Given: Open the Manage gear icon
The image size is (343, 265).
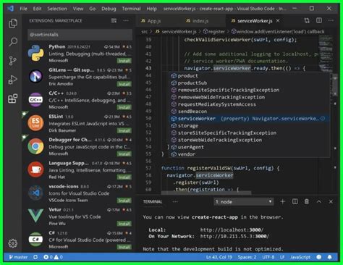Looking at the screenshot, I should tap(13, 243).
